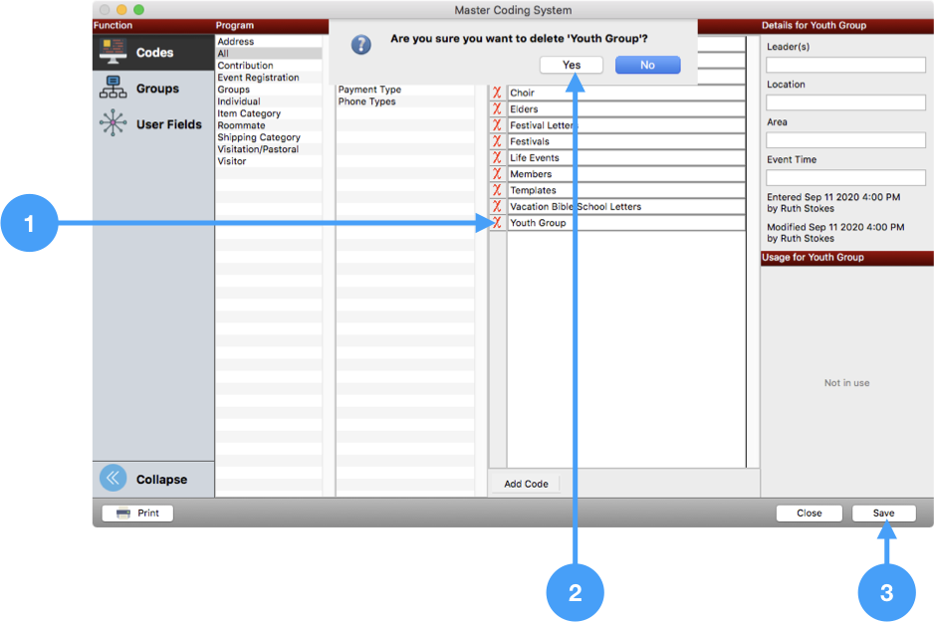Save changes with the Save button

tap(883, 514)
